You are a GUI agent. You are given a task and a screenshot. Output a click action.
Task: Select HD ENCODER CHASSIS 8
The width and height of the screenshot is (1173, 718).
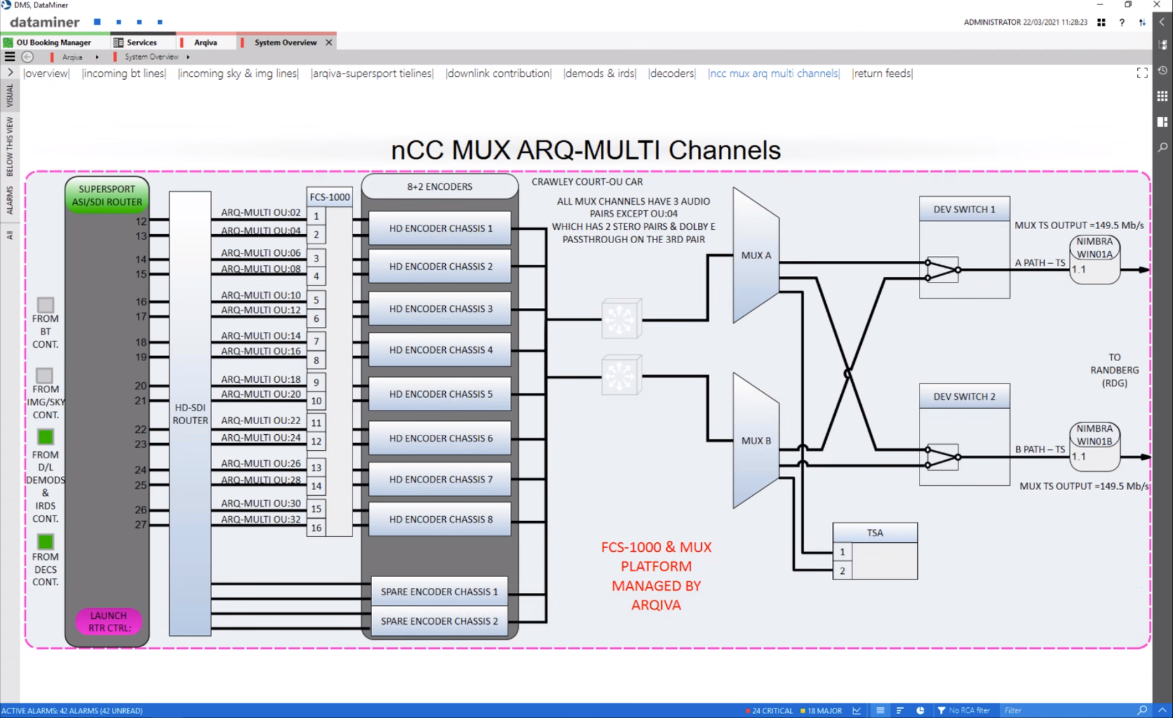(x=440, y=519)
